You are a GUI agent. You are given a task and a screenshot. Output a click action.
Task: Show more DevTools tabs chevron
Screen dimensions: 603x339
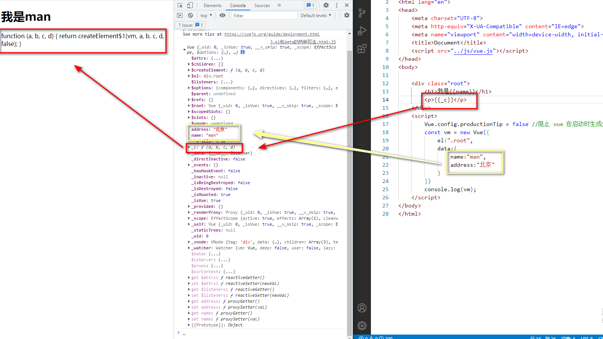(x=279, y=5)
